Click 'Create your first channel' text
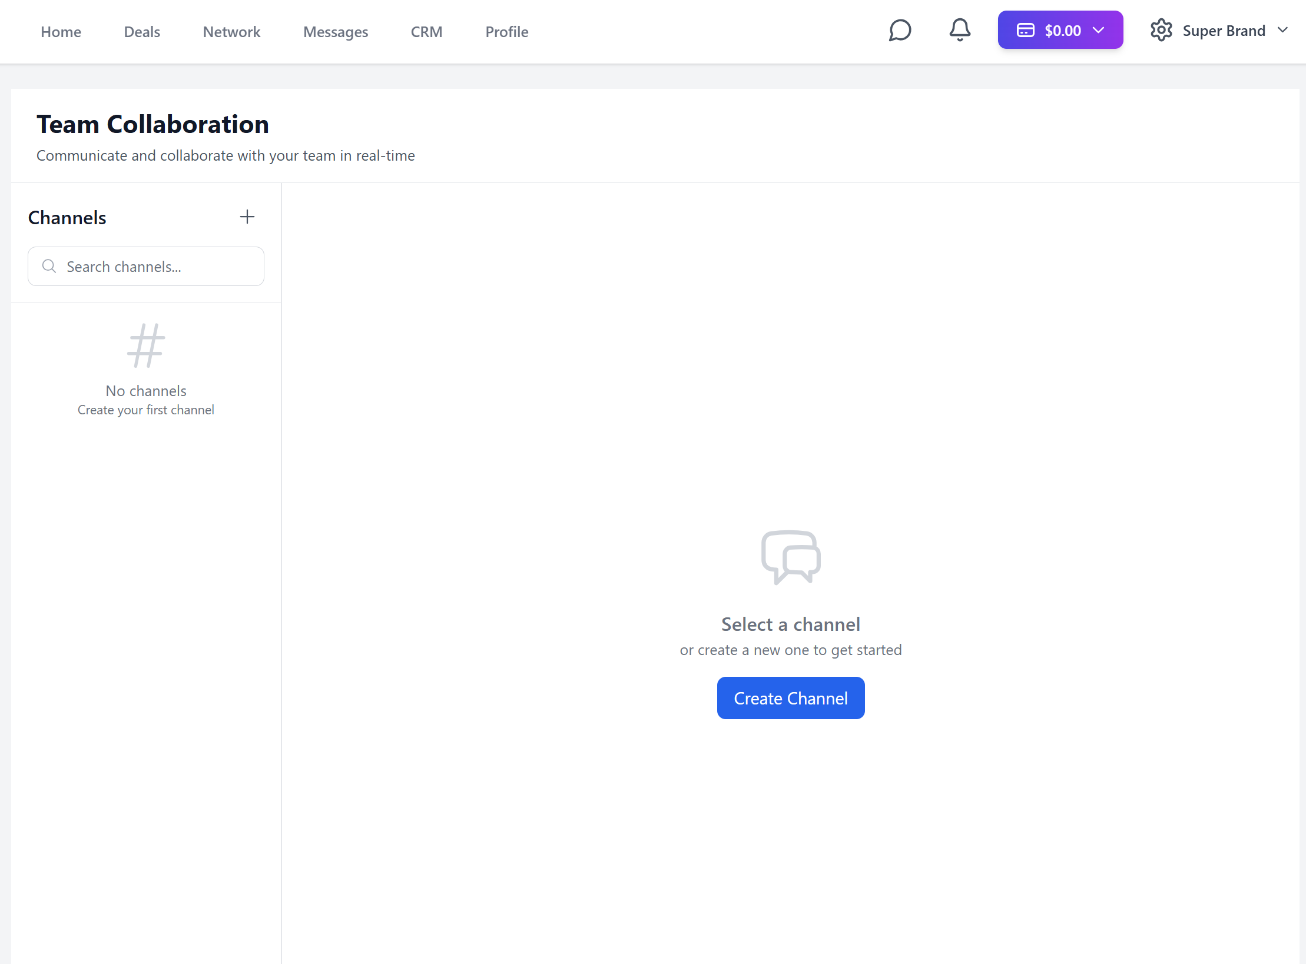The width and height of the screenshot is (1306, 964). point(146,410)
